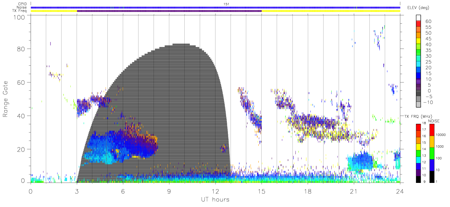Click the green 100-1000 NOISE colorbar segment
450x207 pixels.
tap(431, 153)
